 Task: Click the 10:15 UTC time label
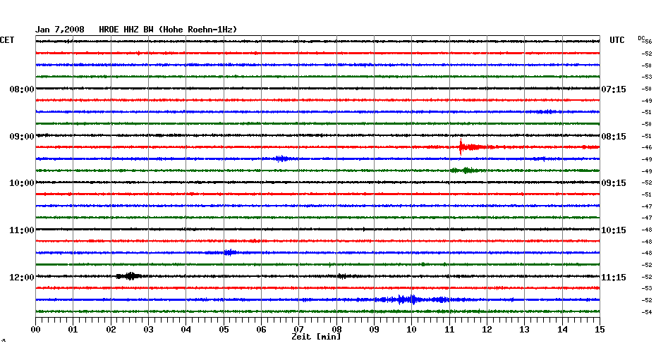coord(614,230)
